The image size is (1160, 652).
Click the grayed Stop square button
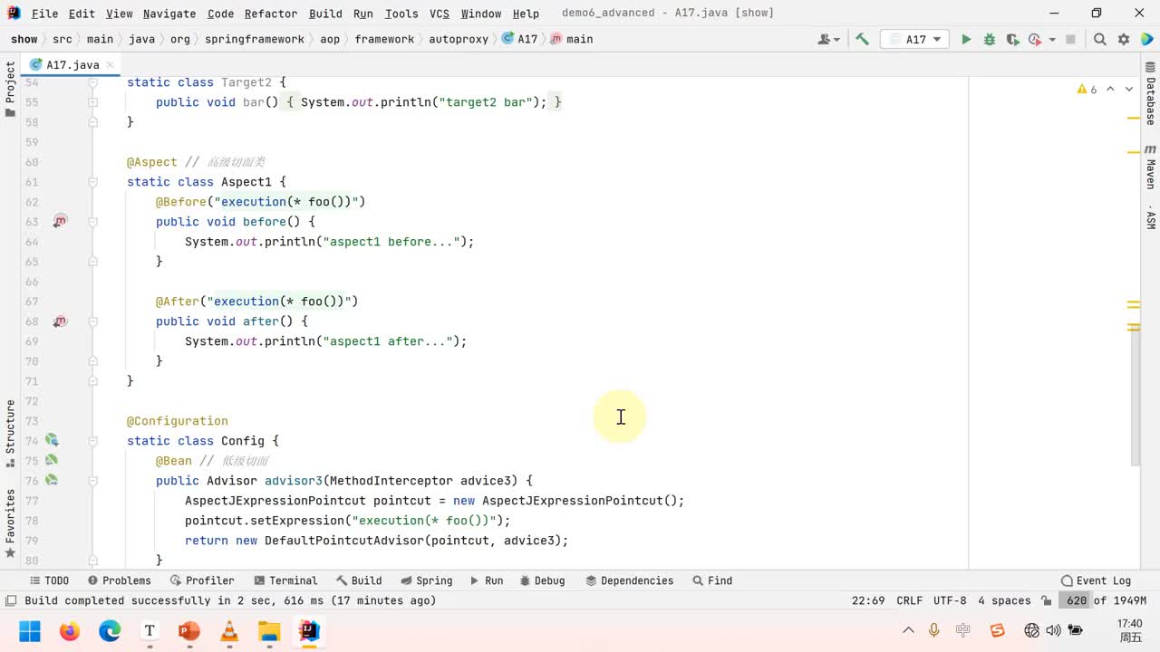pyautogui.click(x=1070, y=39)
